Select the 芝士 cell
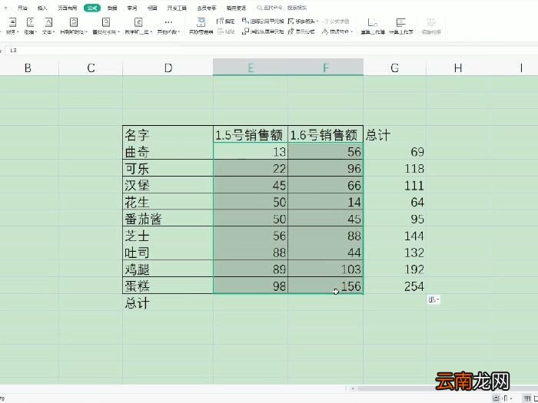The height and width of the screenshot is (403, 538). [168, 235]
